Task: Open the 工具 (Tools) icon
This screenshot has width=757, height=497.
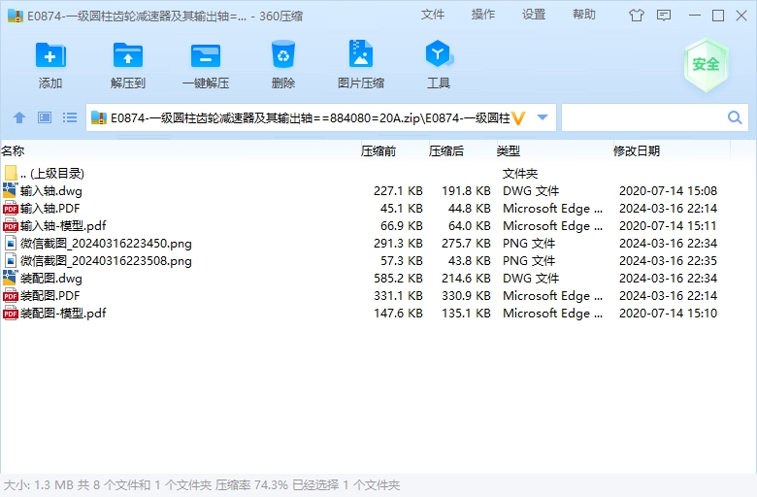Action: point(439,53)
